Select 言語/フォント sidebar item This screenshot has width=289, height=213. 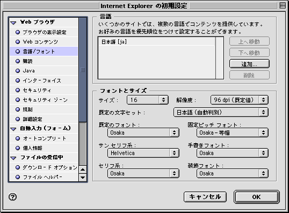pyautogui.click(x=44, y=52)
